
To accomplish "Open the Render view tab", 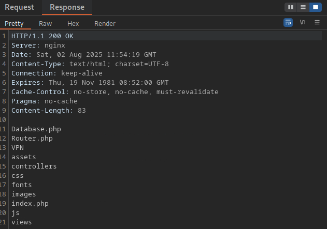I will [105, 23].
